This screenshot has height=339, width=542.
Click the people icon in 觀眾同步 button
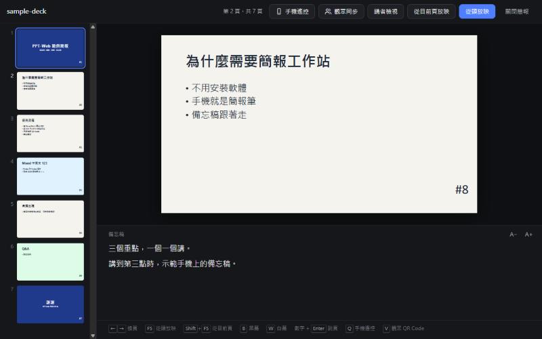coord(328,12)
